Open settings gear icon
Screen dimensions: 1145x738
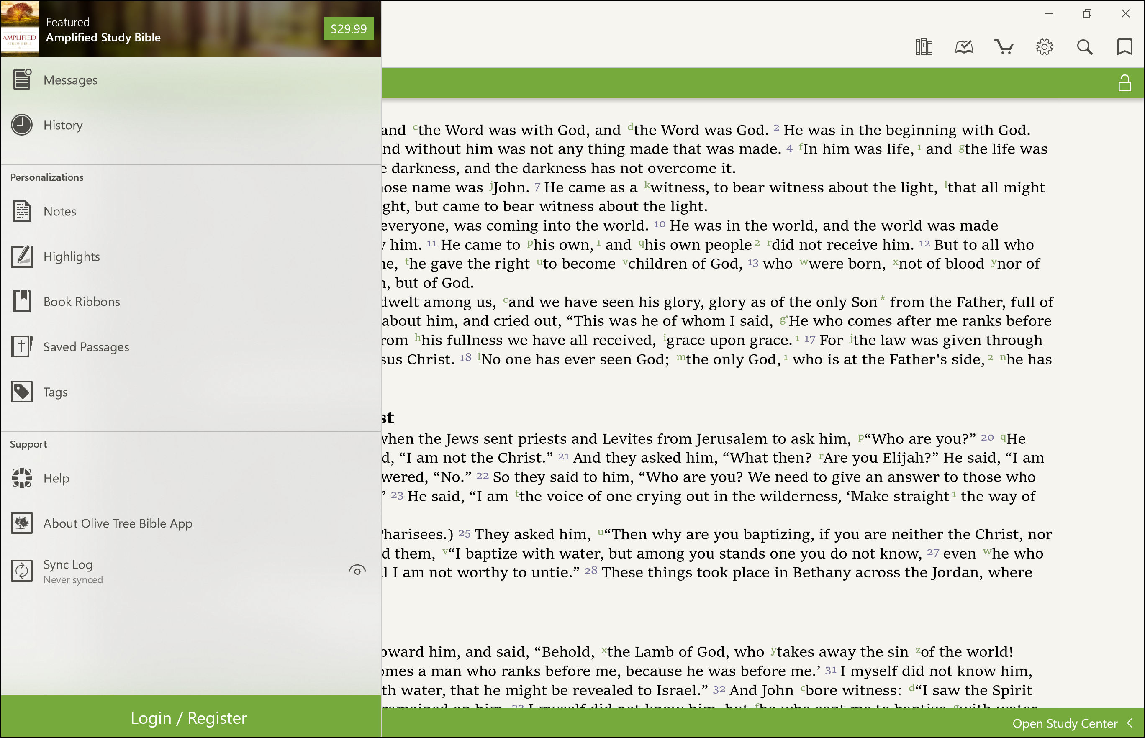pyautogui.click(x=1044, y=47)
